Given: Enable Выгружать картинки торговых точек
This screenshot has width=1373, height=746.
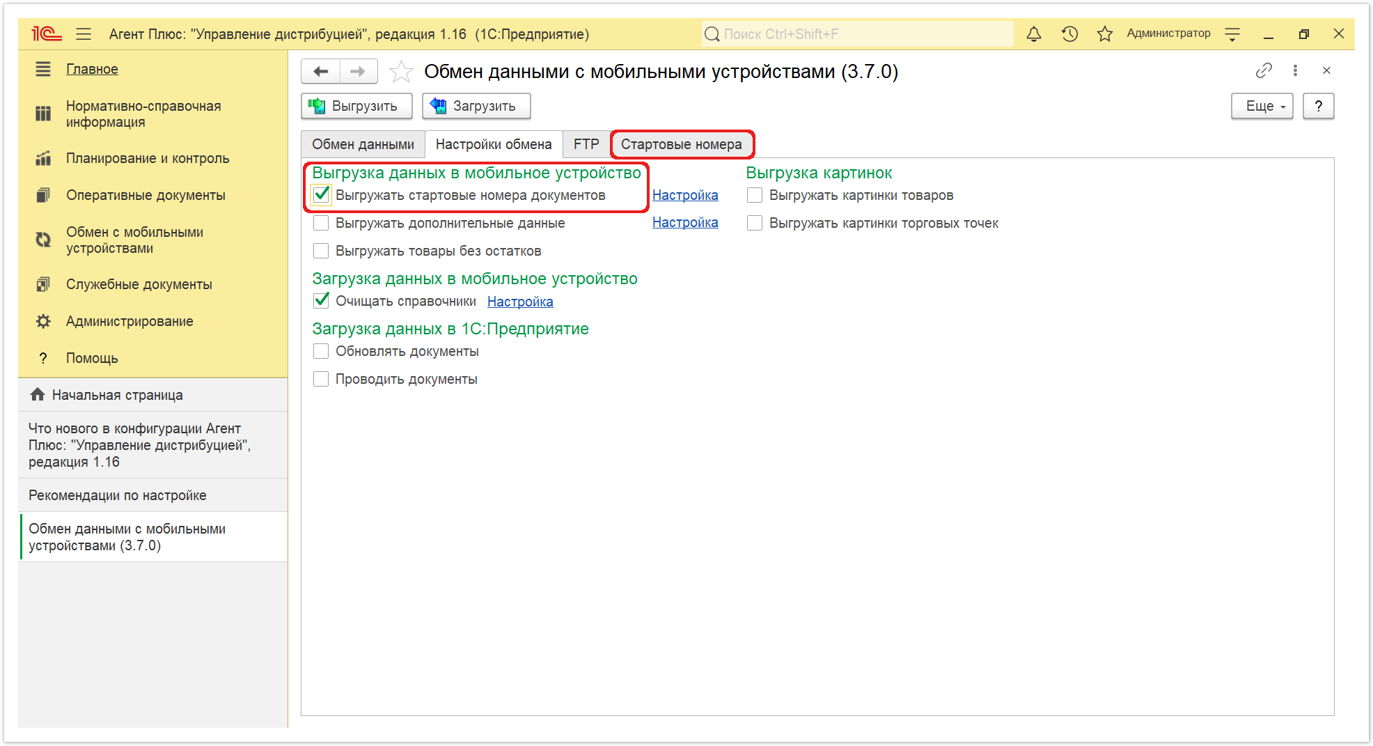Looking at the screenshot, I should pyautogui.click(x=755, y=223).
